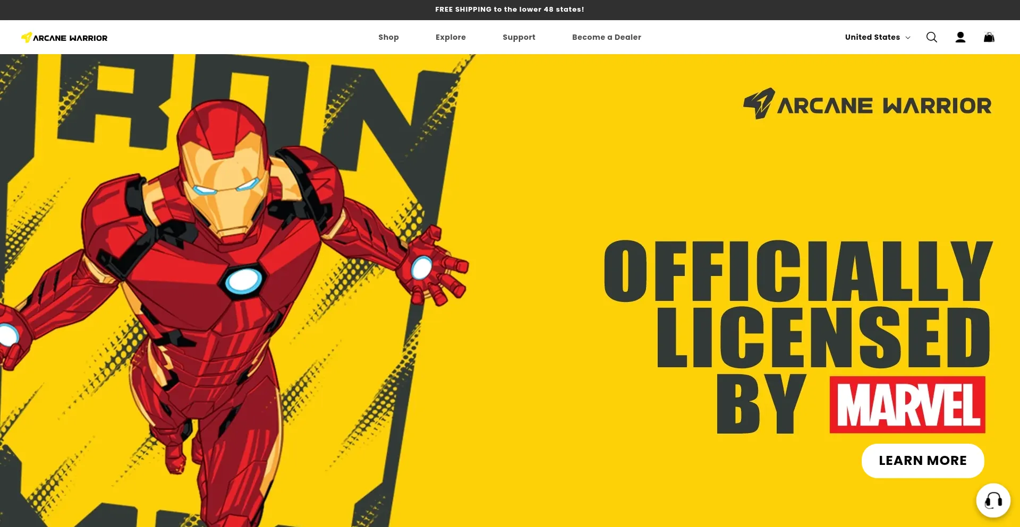The width and height of the screenshot is (1020, 527).
Task: Expand the United States country selector
Action: (x=878, y=37)
